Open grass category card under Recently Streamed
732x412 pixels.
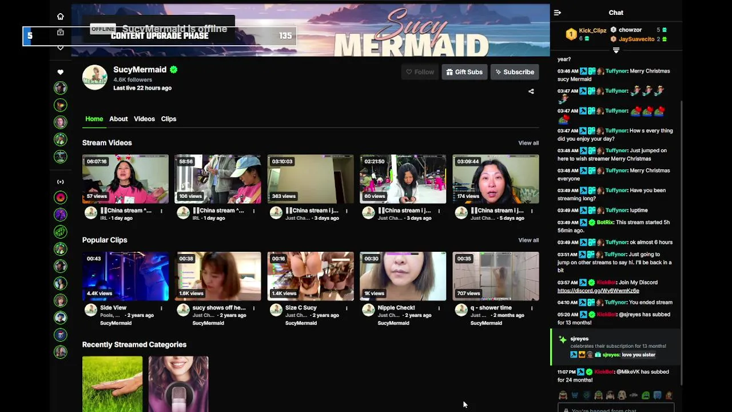click(x=112, y=384)
